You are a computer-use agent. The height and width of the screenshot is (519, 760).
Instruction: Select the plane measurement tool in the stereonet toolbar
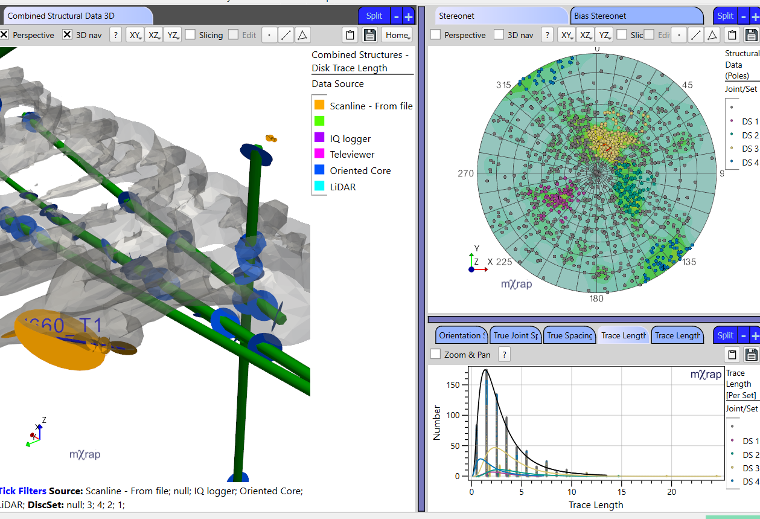(712, 34)
